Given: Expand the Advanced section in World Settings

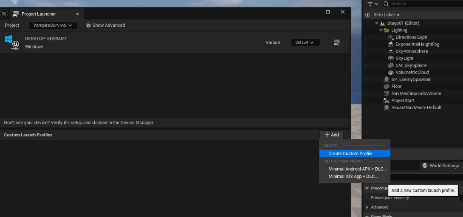Looking at the screenshot, I should 367,207.
